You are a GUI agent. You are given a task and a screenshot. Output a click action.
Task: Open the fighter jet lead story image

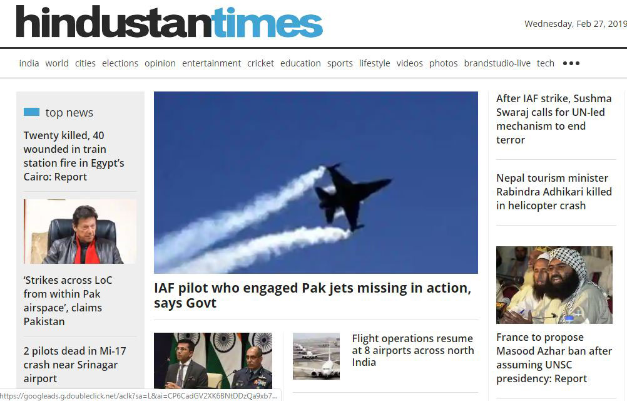click(316, 182)
